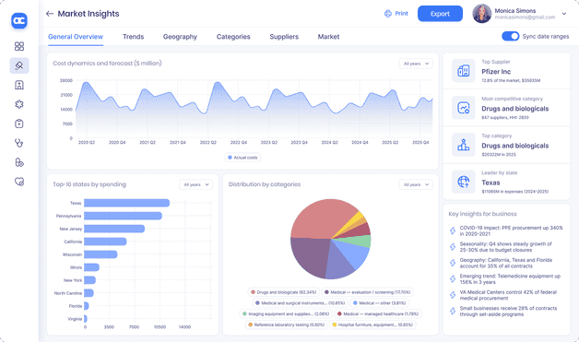Screen dimensions: 579x342
Task: Click the Leader by state globe icon
Action: tap(464, 182)
